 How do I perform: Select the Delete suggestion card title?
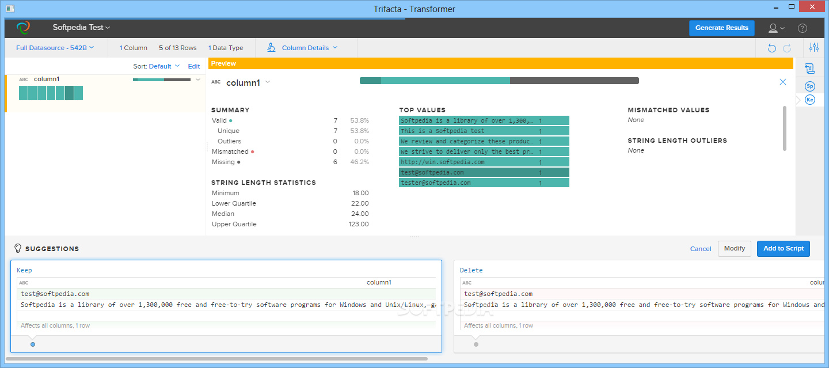click(x=471, y=270)
